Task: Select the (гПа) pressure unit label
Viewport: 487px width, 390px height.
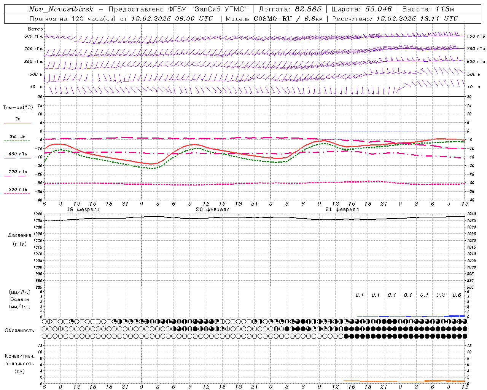Action: pos(20,244)
